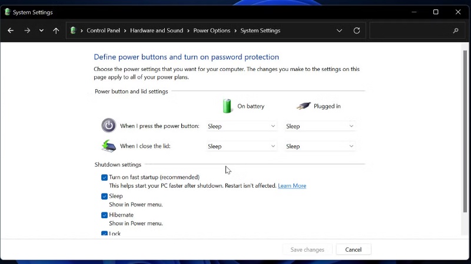Click the Up one level arrow

click(x=56, y=31)
